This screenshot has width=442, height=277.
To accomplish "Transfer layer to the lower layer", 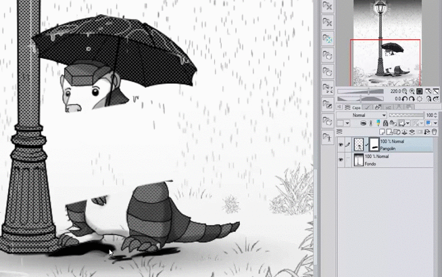I will [405, 132].
